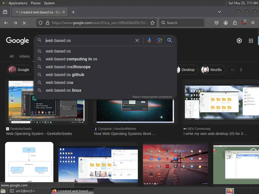Open 'I write my own web desktop OS' link
The height and width of the screenshot is (194, 259).
pyautogui.click(x=215, y=134)
